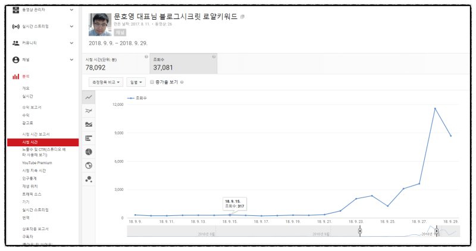Click the 상호작용 보고서 section heading
This screenshot has height=251, width=476.
tap(35, 229)
